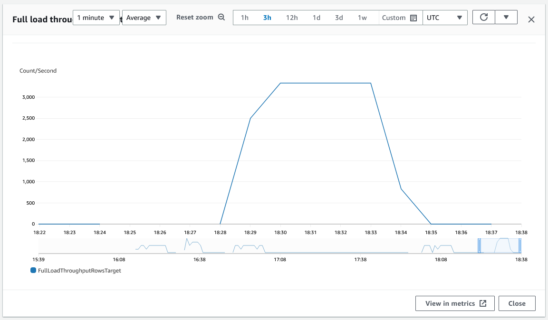Open the Custom range calendar icon

pyautogui.click(x=413, y=18)
